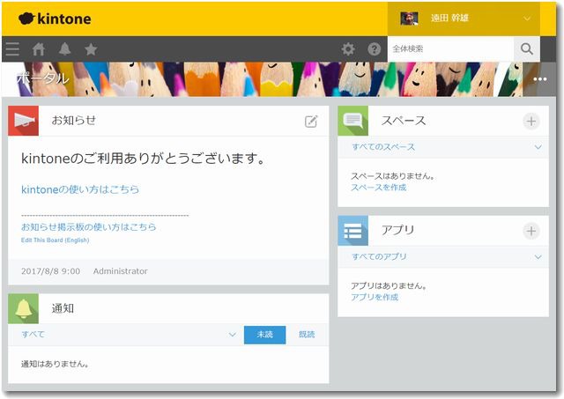The height and width of the screenshot is (399, 564).
Task: Click the スペースはありません message
Action: (x=393, y=176)
